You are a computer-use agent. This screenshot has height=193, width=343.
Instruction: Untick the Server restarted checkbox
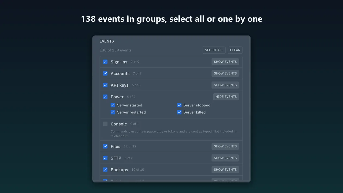(113, 112)
